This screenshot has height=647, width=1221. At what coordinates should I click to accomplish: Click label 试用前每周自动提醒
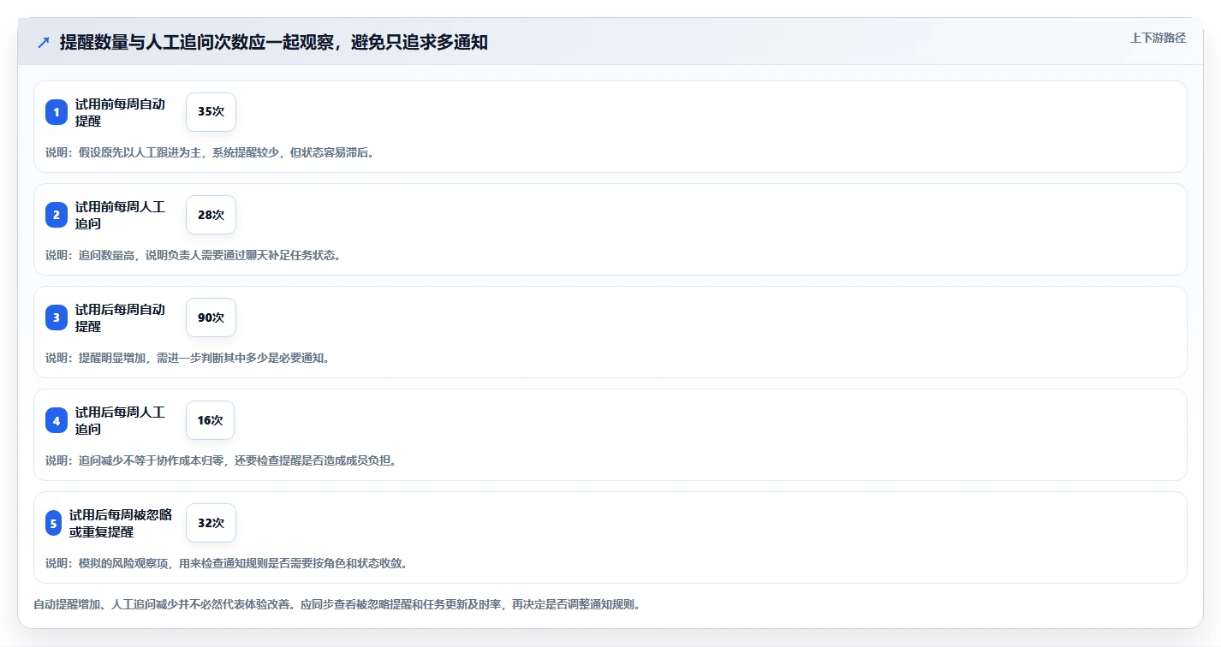pyautogui.click(x=120, y=112)
